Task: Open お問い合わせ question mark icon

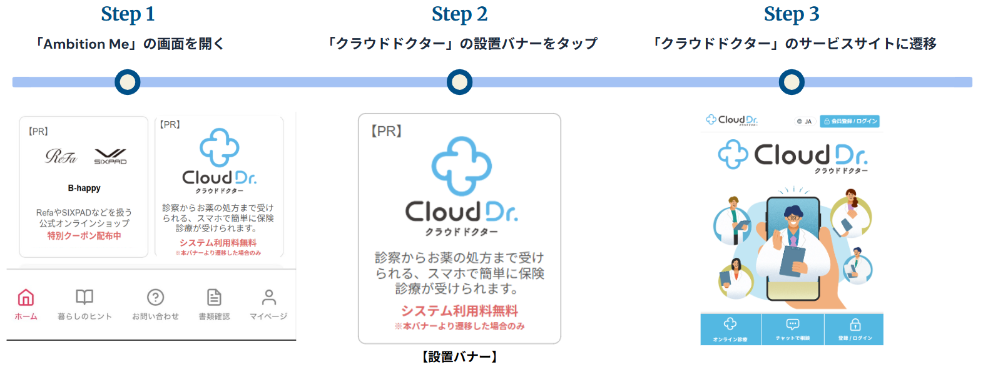Action: point(155,297)
